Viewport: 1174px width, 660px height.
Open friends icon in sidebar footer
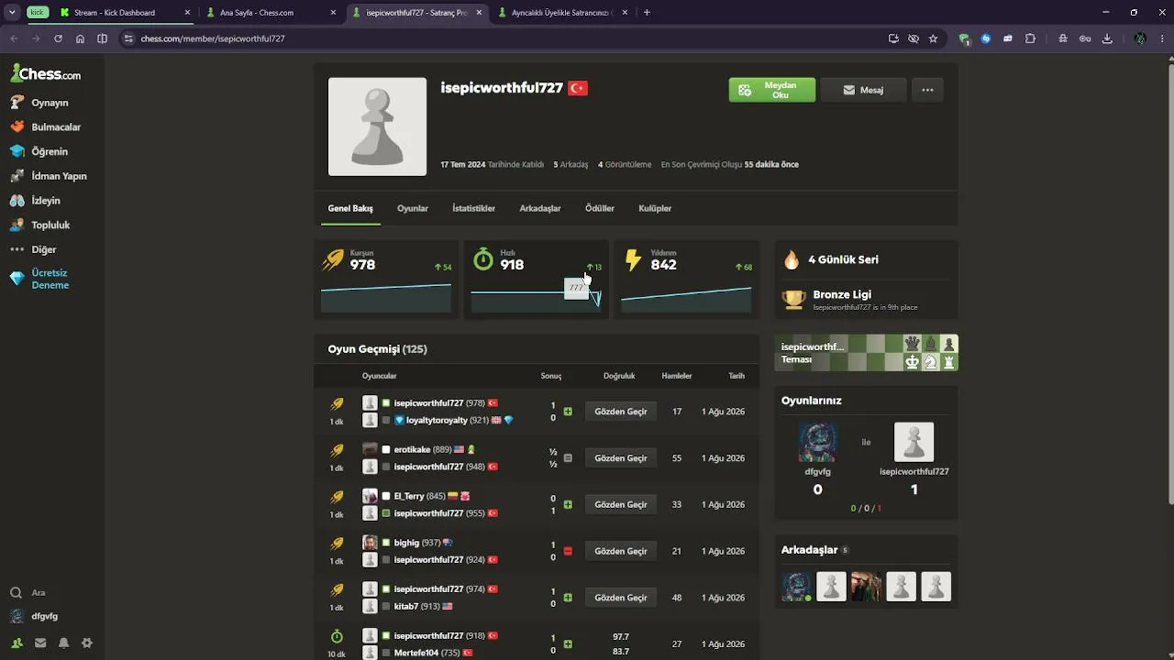click(x=17, y=643)
